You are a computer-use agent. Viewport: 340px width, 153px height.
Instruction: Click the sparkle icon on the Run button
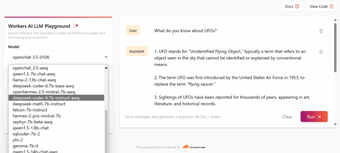pos(319,116)
